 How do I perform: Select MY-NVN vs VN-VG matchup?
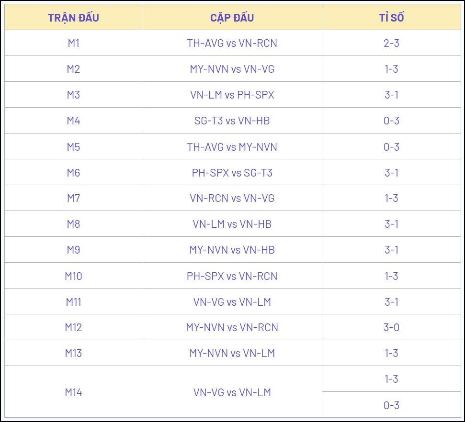click(232, 69)
